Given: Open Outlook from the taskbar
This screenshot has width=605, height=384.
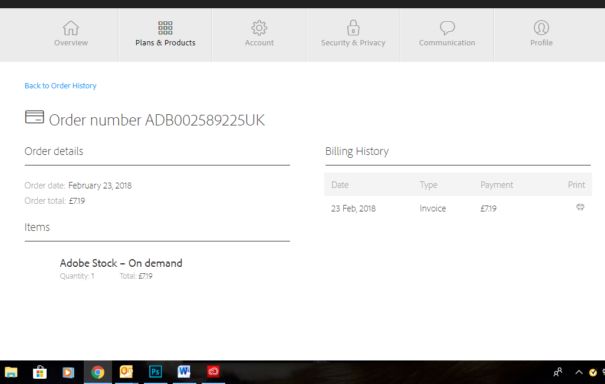Looking at the screenshot, I should point(126,372).
